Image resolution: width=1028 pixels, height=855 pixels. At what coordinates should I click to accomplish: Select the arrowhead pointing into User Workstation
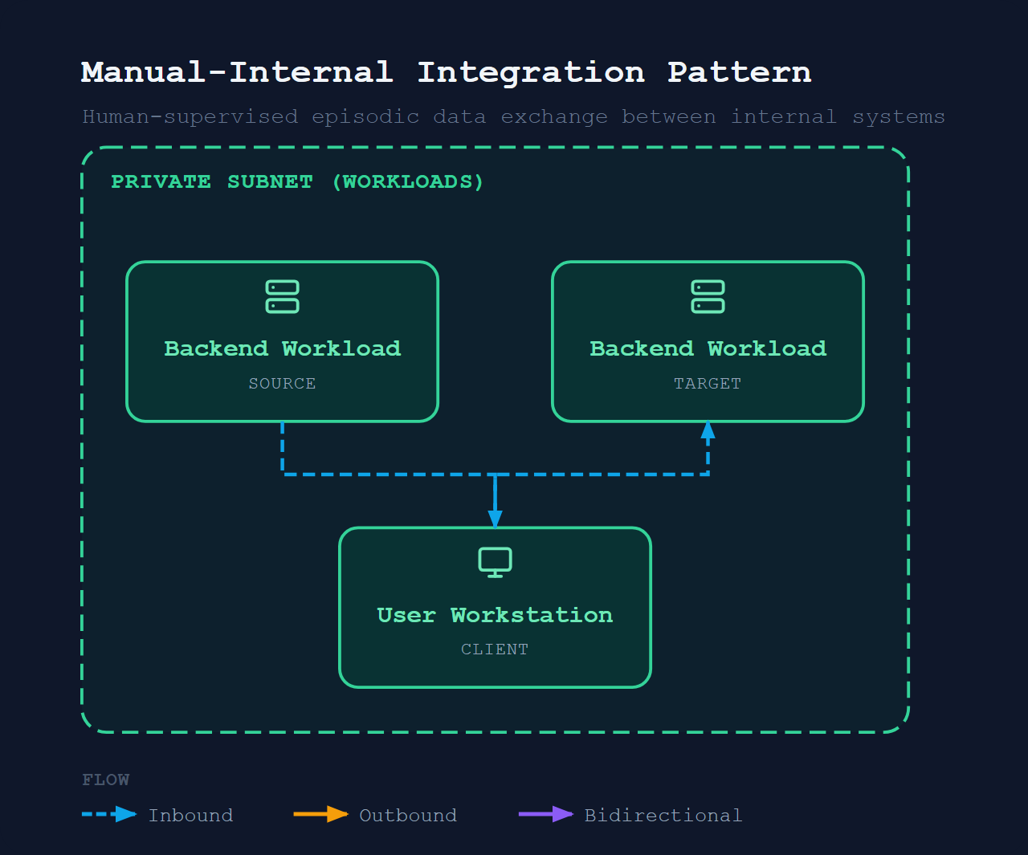[495, 519]
